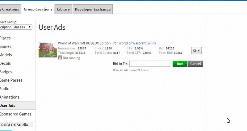Open Games in the sidebar

coord(6,47)
